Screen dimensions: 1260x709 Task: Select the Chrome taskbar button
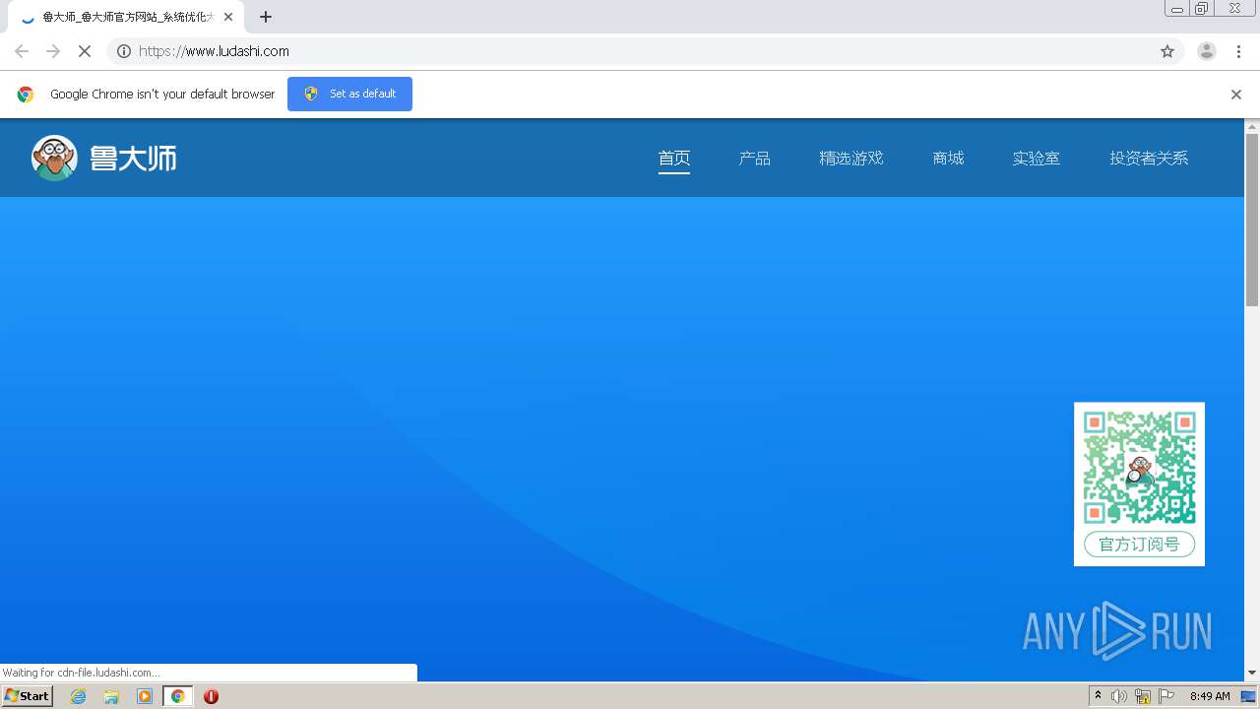point(178,696)
